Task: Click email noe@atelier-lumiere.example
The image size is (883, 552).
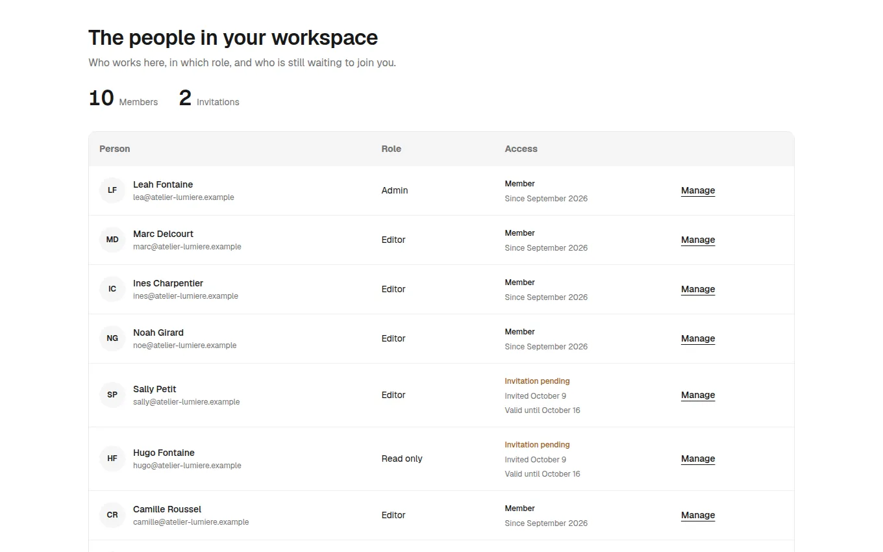Action: 185,345
